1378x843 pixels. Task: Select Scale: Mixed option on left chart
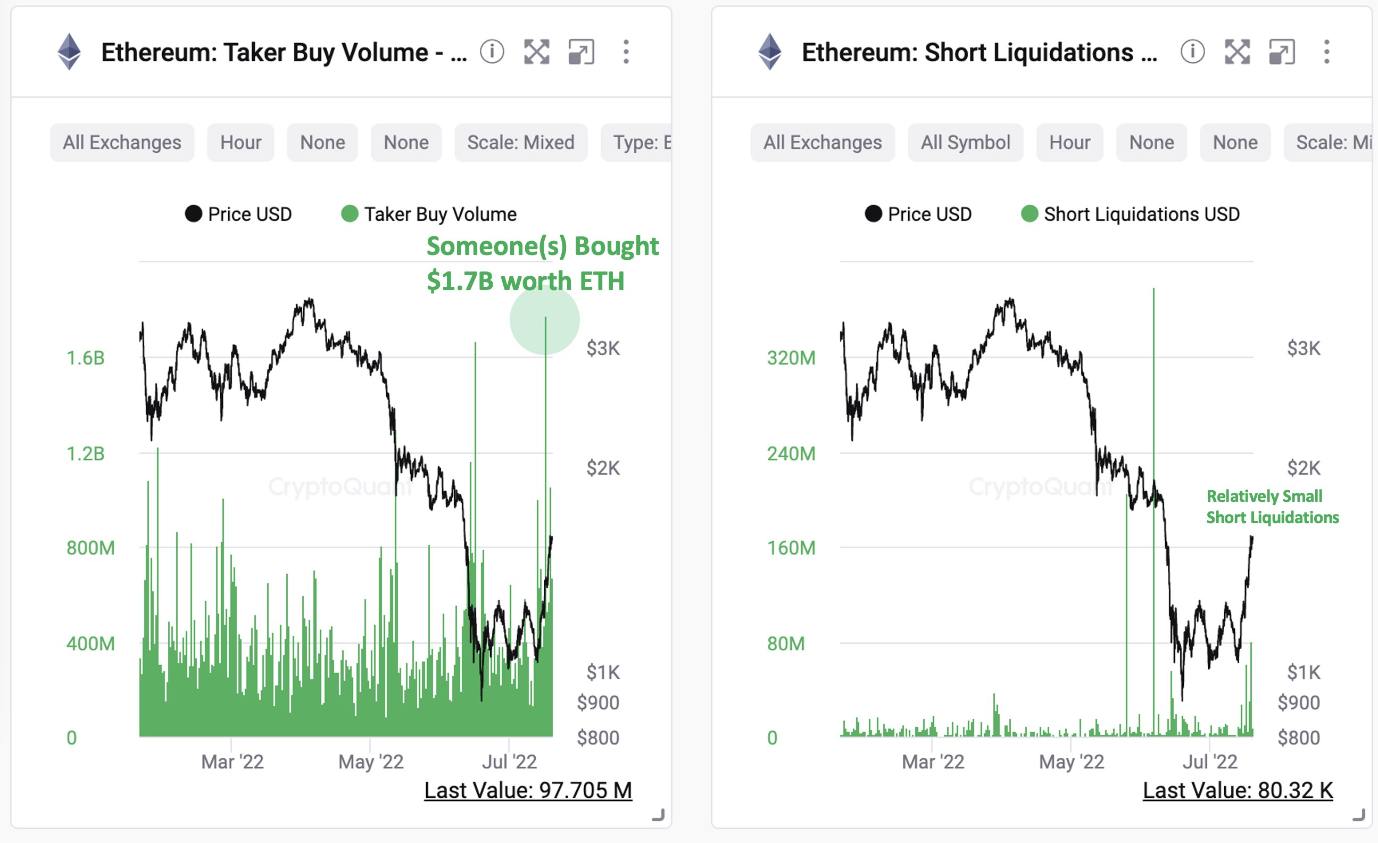click(521, 143)
